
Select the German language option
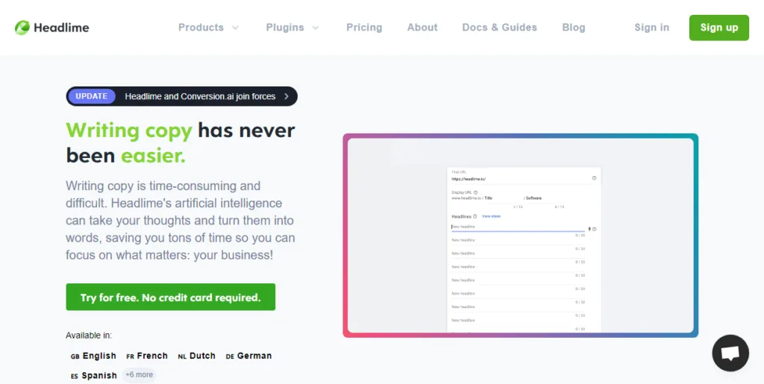click(x=248, y=356)
